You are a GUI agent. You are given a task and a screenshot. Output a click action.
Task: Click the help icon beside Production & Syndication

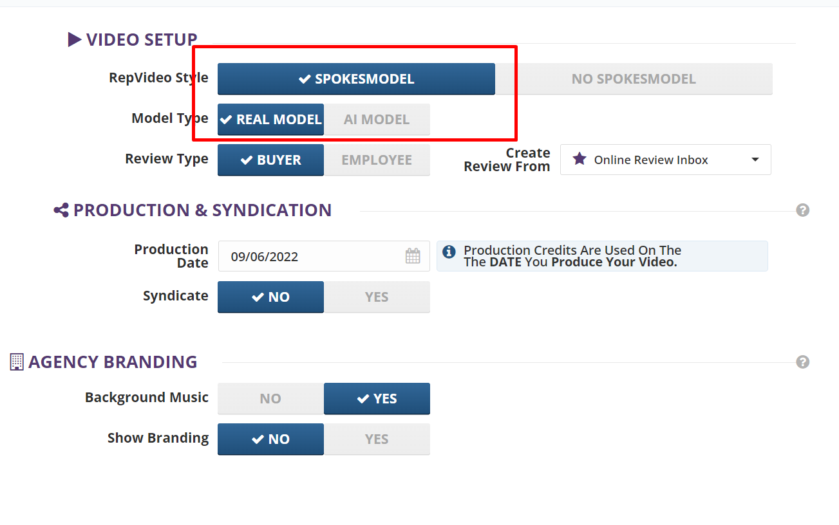pyautogui.click(x=802, y=210)
